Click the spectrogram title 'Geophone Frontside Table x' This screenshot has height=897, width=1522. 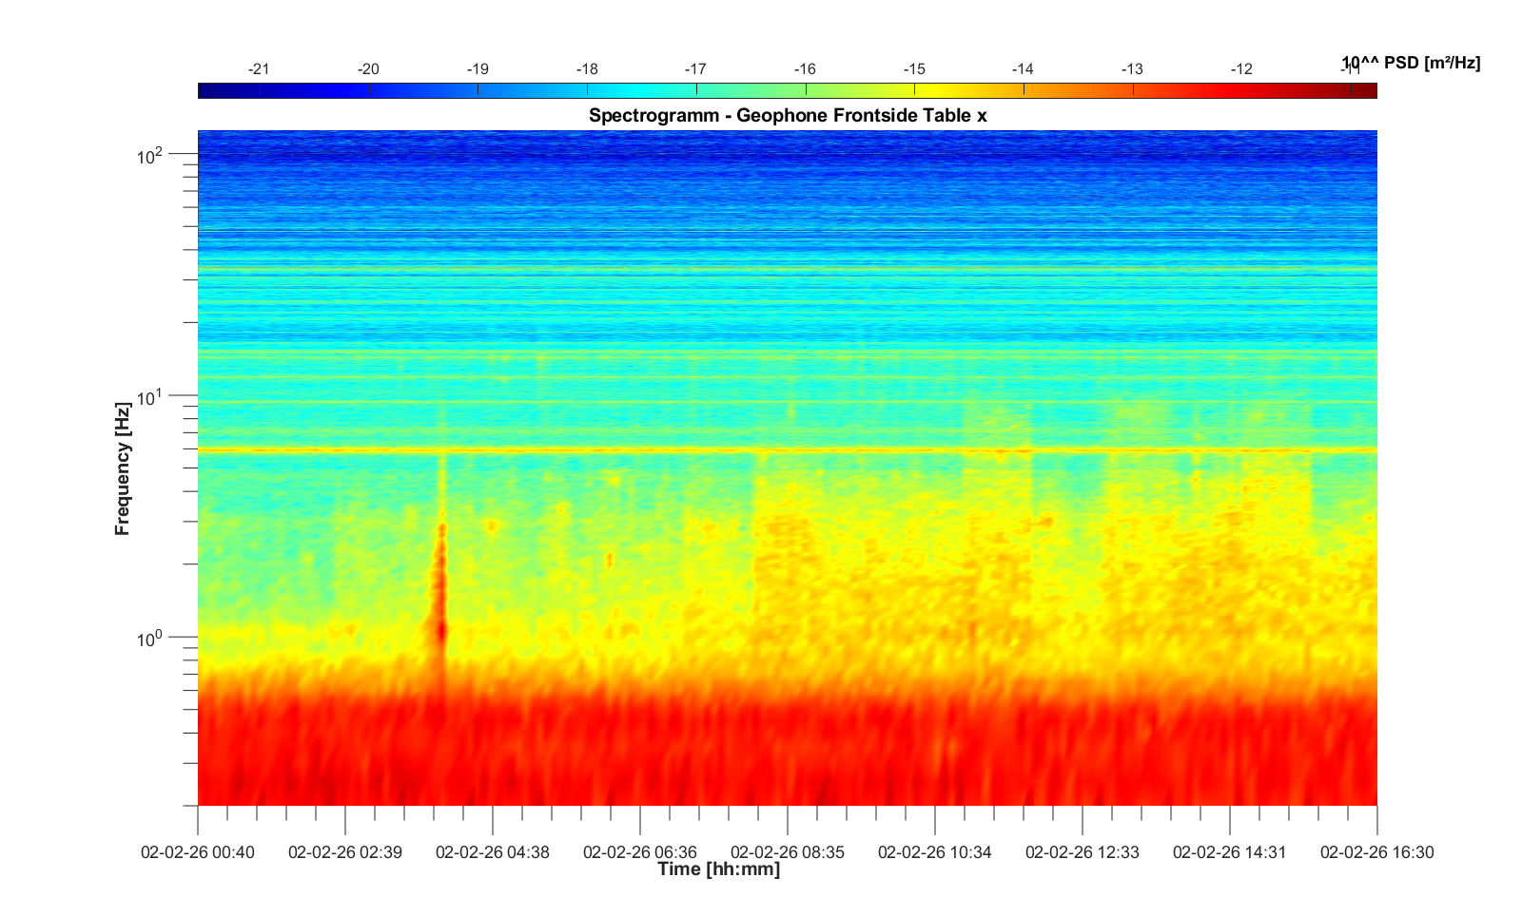click(788, 116)
